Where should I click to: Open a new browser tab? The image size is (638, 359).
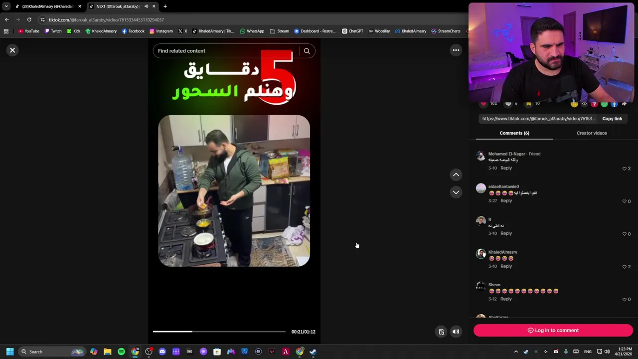[x=165, y=6]
